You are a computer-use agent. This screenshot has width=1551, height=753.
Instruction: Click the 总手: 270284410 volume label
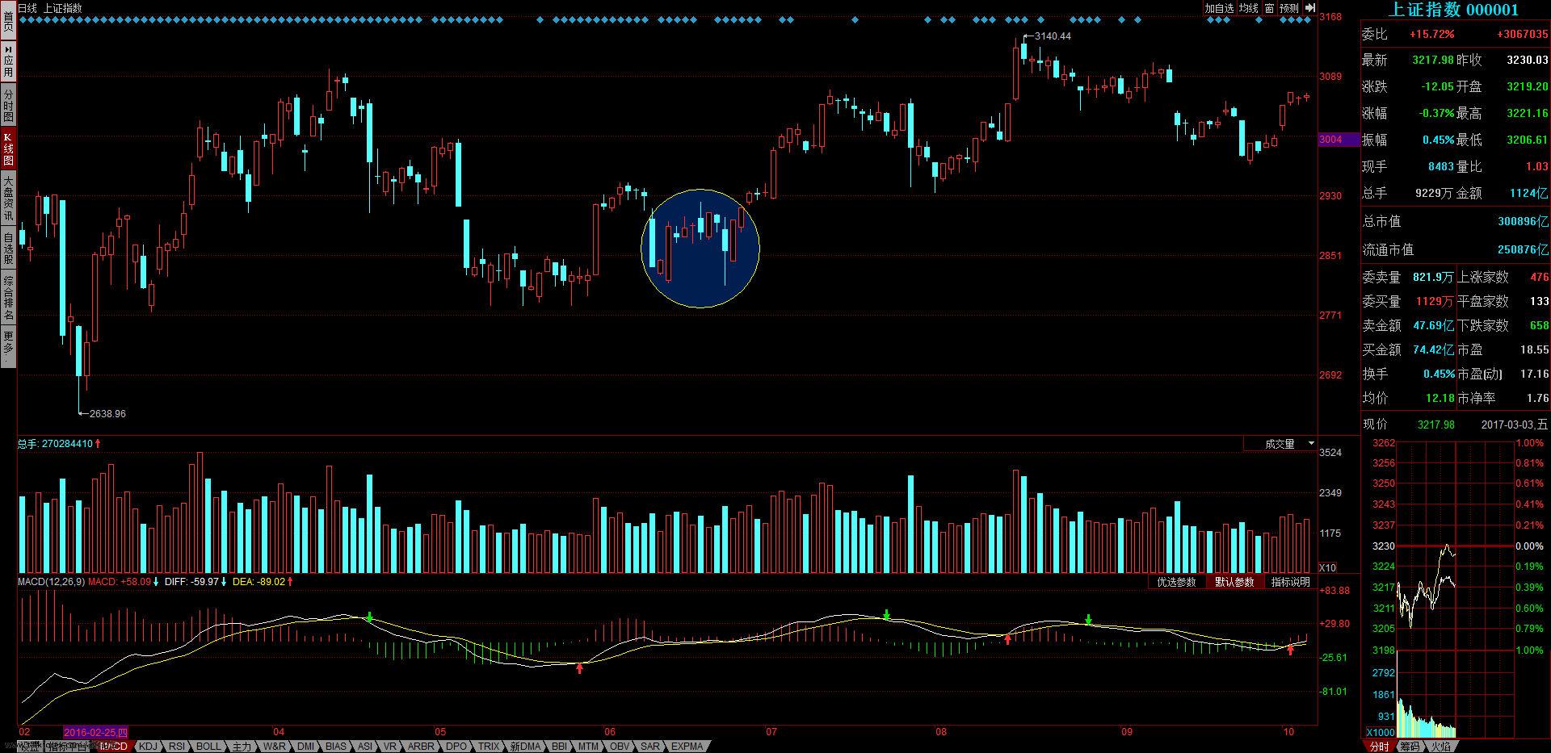56,444
